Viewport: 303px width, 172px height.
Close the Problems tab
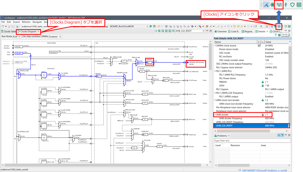[x=229, y=136]
